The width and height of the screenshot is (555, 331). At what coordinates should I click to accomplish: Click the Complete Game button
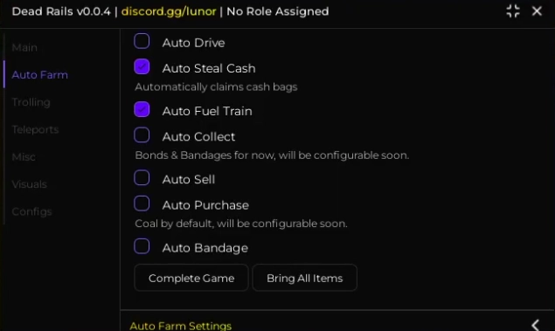click(191, 278)
